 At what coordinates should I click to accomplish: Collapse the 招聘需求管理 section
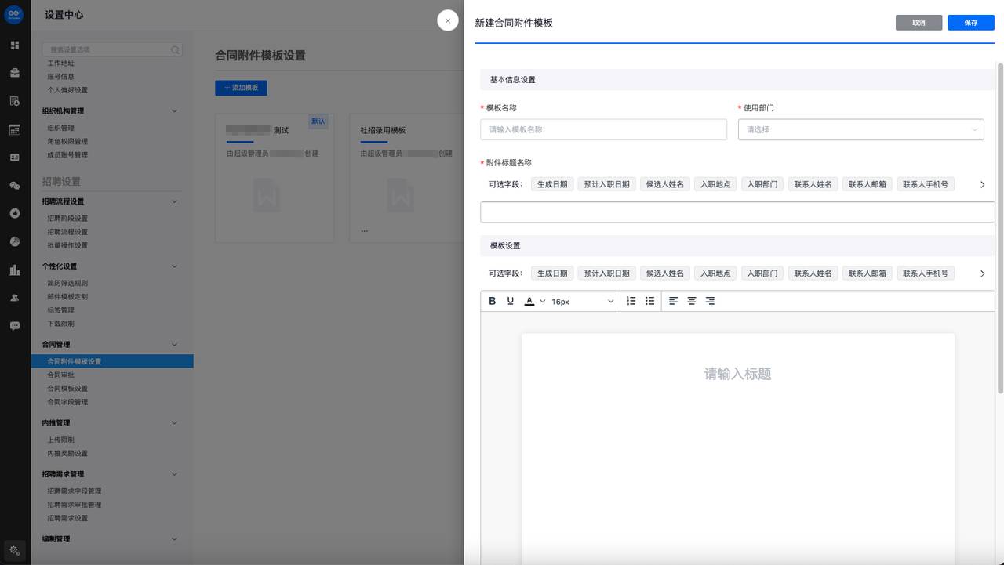point(174,474)
